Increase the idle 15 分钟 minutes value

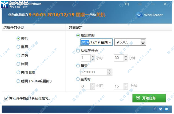pos(126,85)
